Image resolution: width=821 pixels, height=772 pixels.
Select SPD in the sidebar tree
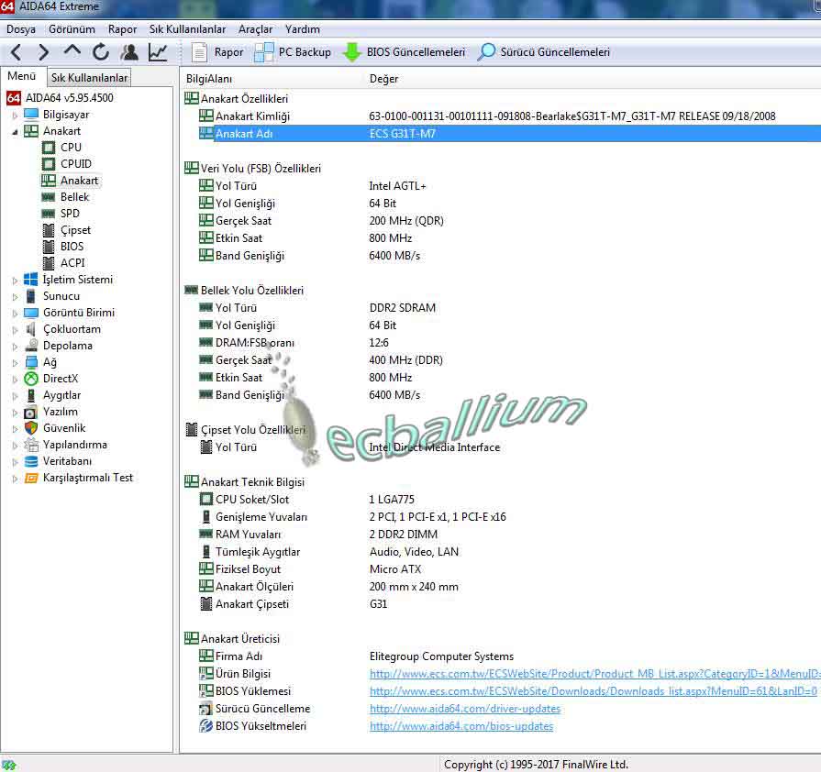[70, 214]
